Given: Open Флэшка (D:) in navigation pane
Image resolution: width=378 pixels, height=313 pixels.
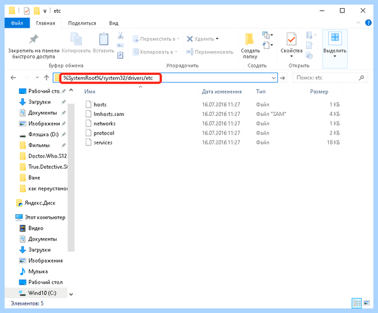Looking at the screenshot, I should coord(43,134).
